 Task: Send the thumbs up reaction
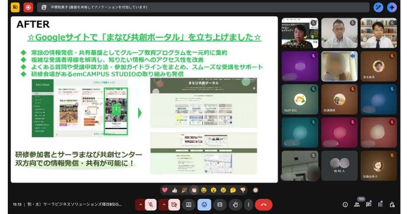[175, 190]
